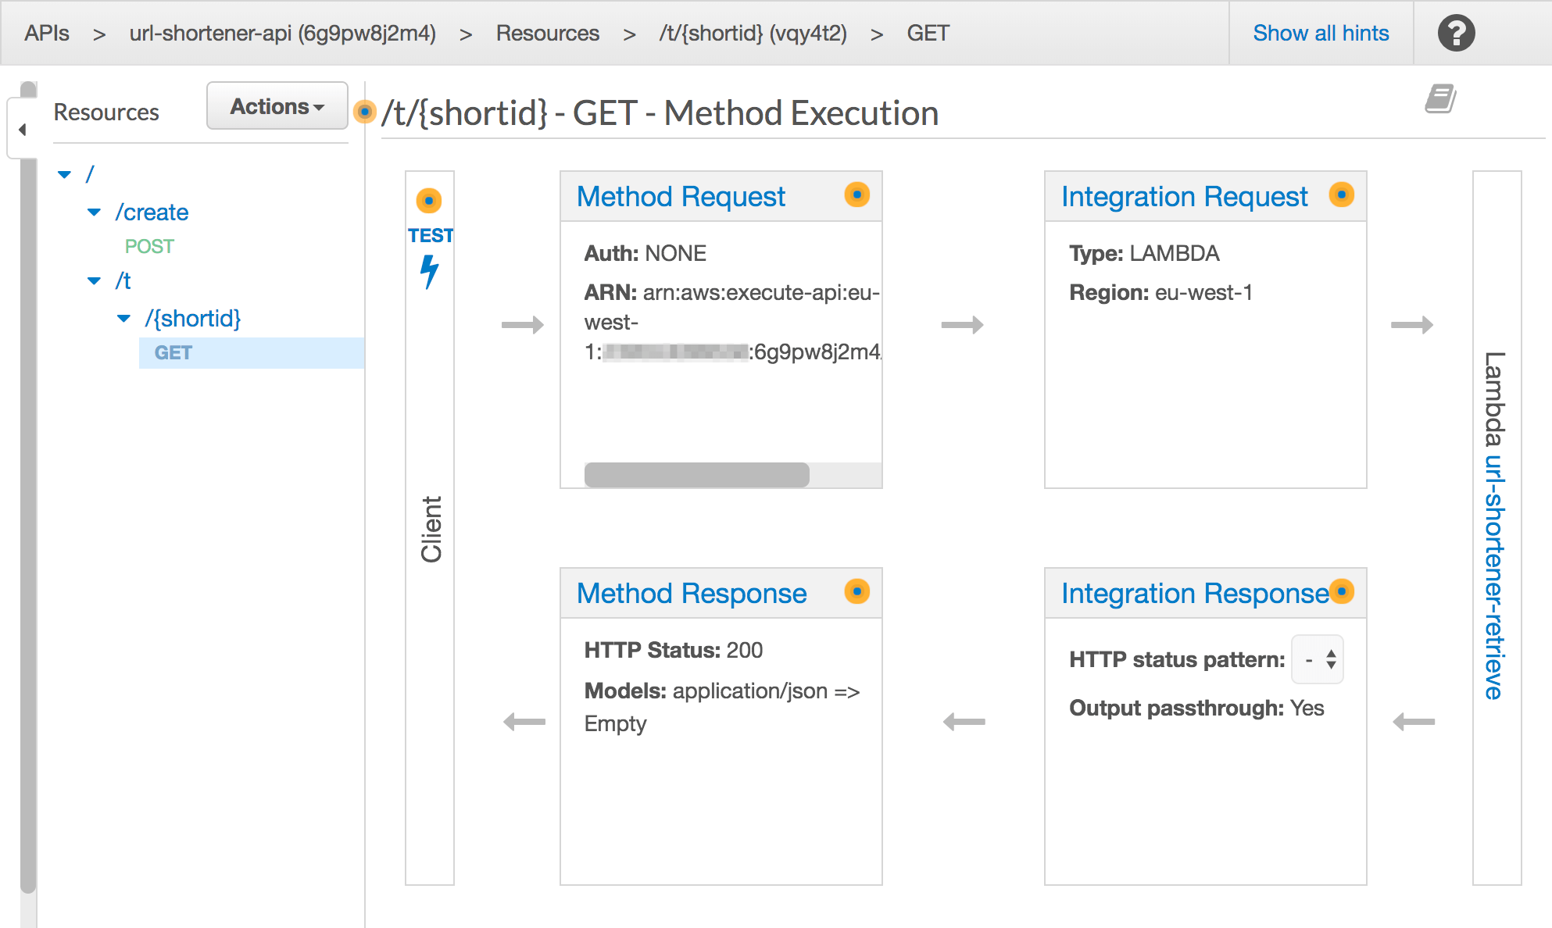Collapse the Resources sidebar with the arrow icon
The image size is (1552, 928).
click(23, 130)
